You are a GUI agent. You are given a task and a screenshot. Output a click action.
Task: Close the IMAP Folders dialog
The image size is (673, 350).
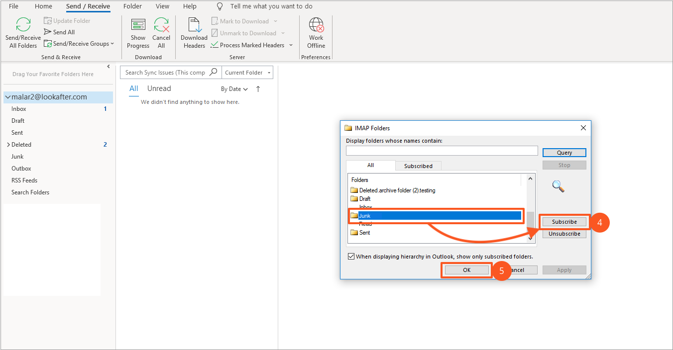[583, 128]
